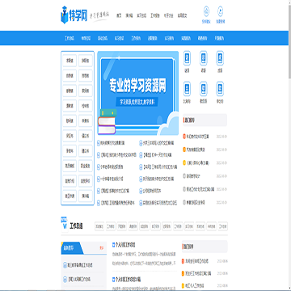Click the middle icon in the icon grid's top row
Viewport: 291px width, 291px height.
point(204,58)
